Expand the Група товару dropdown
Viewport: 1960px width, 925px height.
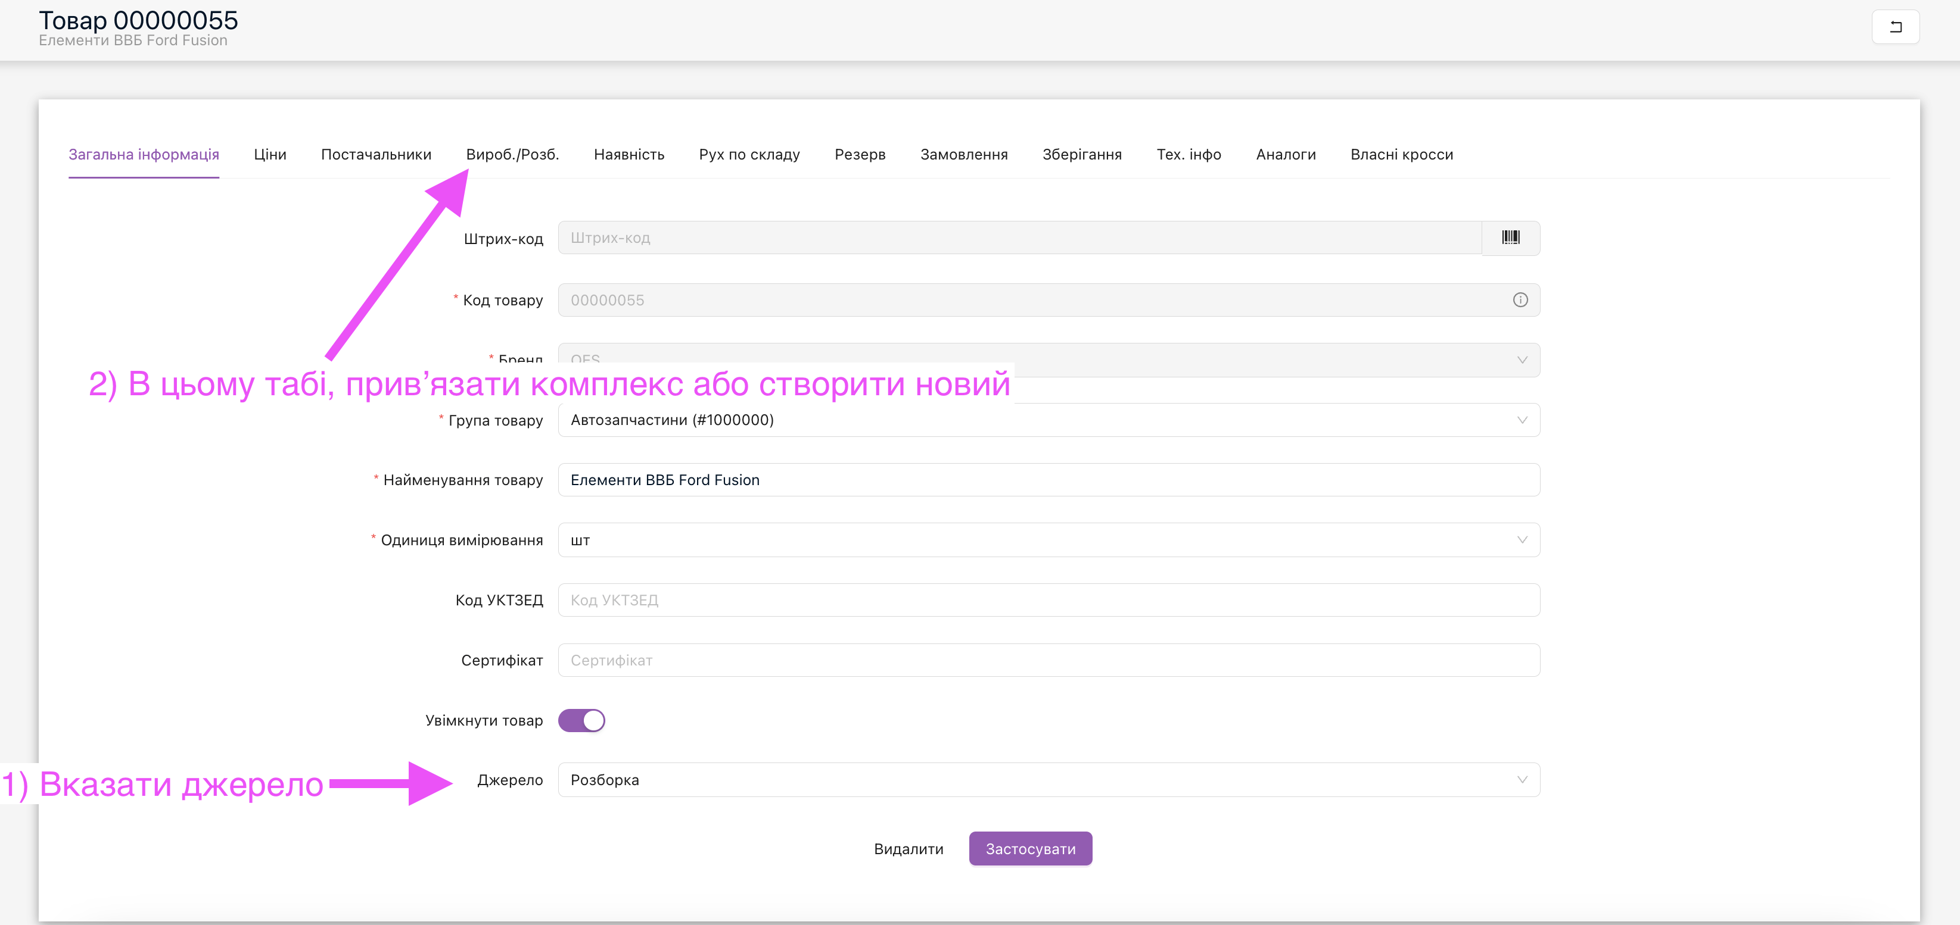[1049, 420]
